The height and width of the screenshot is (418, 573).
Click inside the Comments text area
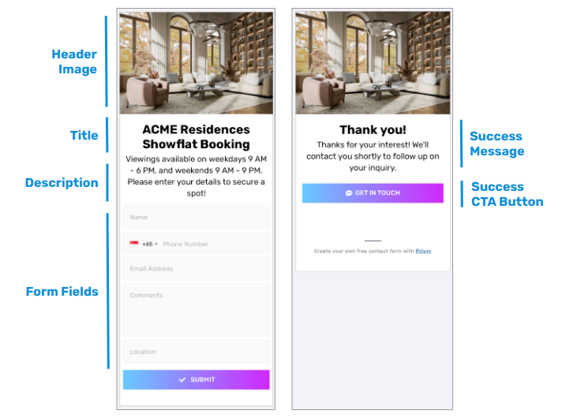[196, 310]
